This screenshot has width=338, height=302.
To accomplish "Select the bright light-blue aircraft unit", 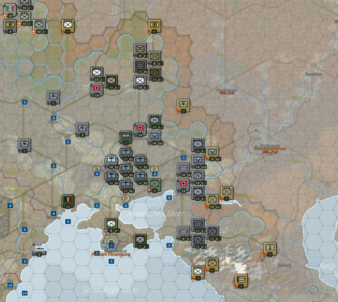I will (x=112, y=161).
